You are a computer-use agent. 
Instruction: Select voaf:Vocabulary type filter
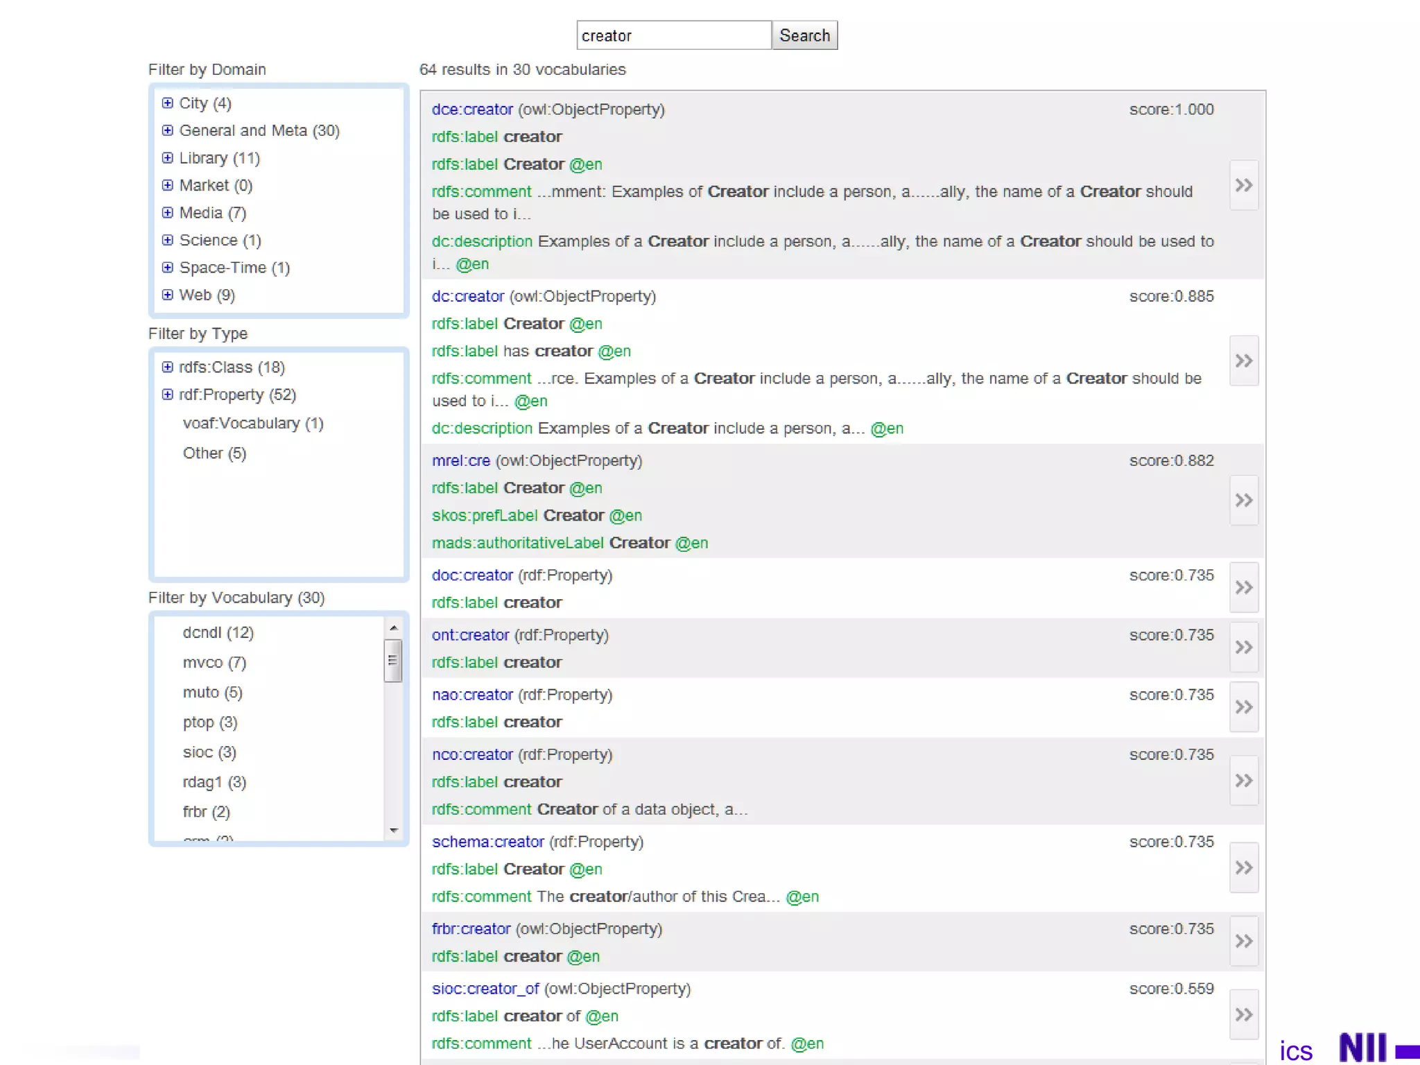pyautogui.click(x=252, y=423)
